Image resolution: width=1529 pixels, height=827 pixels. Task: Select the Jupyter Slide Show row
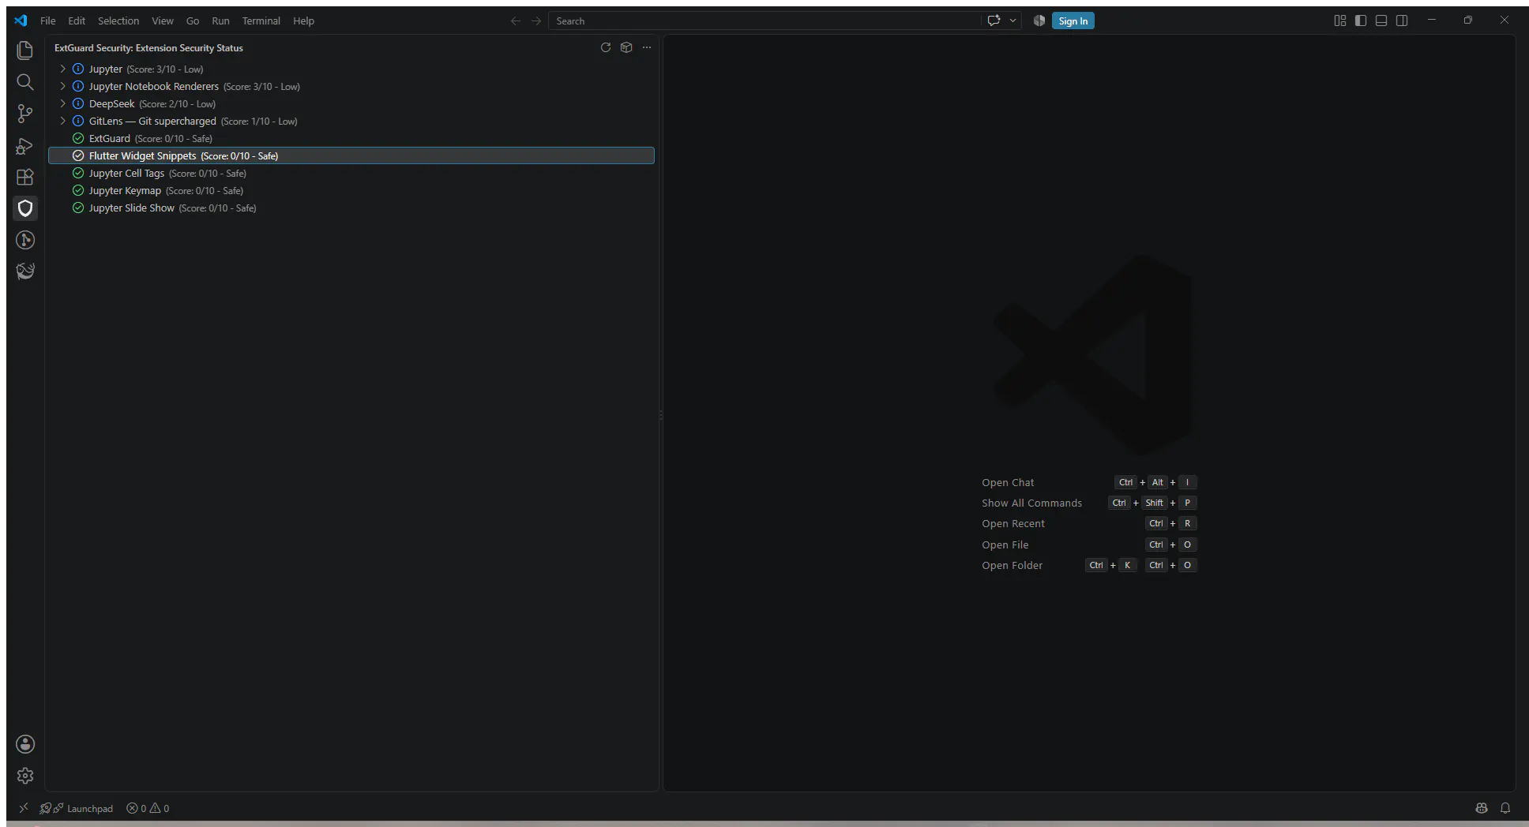click(351, 208)
